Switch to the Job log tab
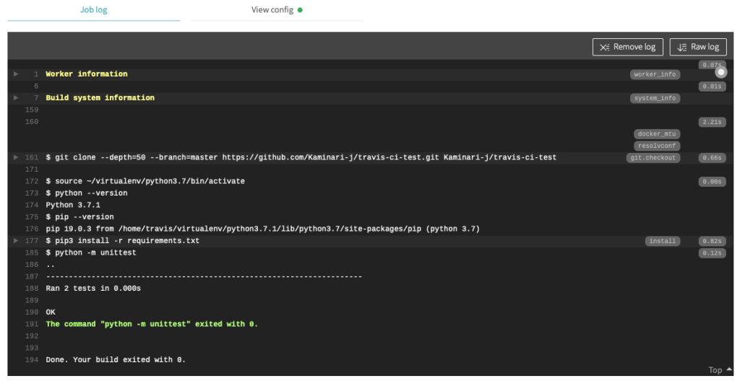This screenshot has width=740, height=381. [93, 10]
